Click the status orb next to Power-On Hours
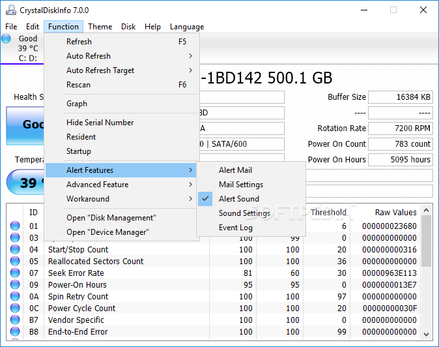 tap(15, 285)
